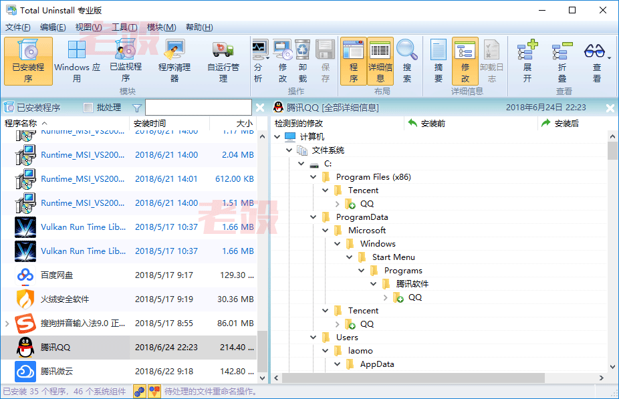Enable the 批处理 checkbox
This screenshot has width=619, height=399.
point(88,108)
